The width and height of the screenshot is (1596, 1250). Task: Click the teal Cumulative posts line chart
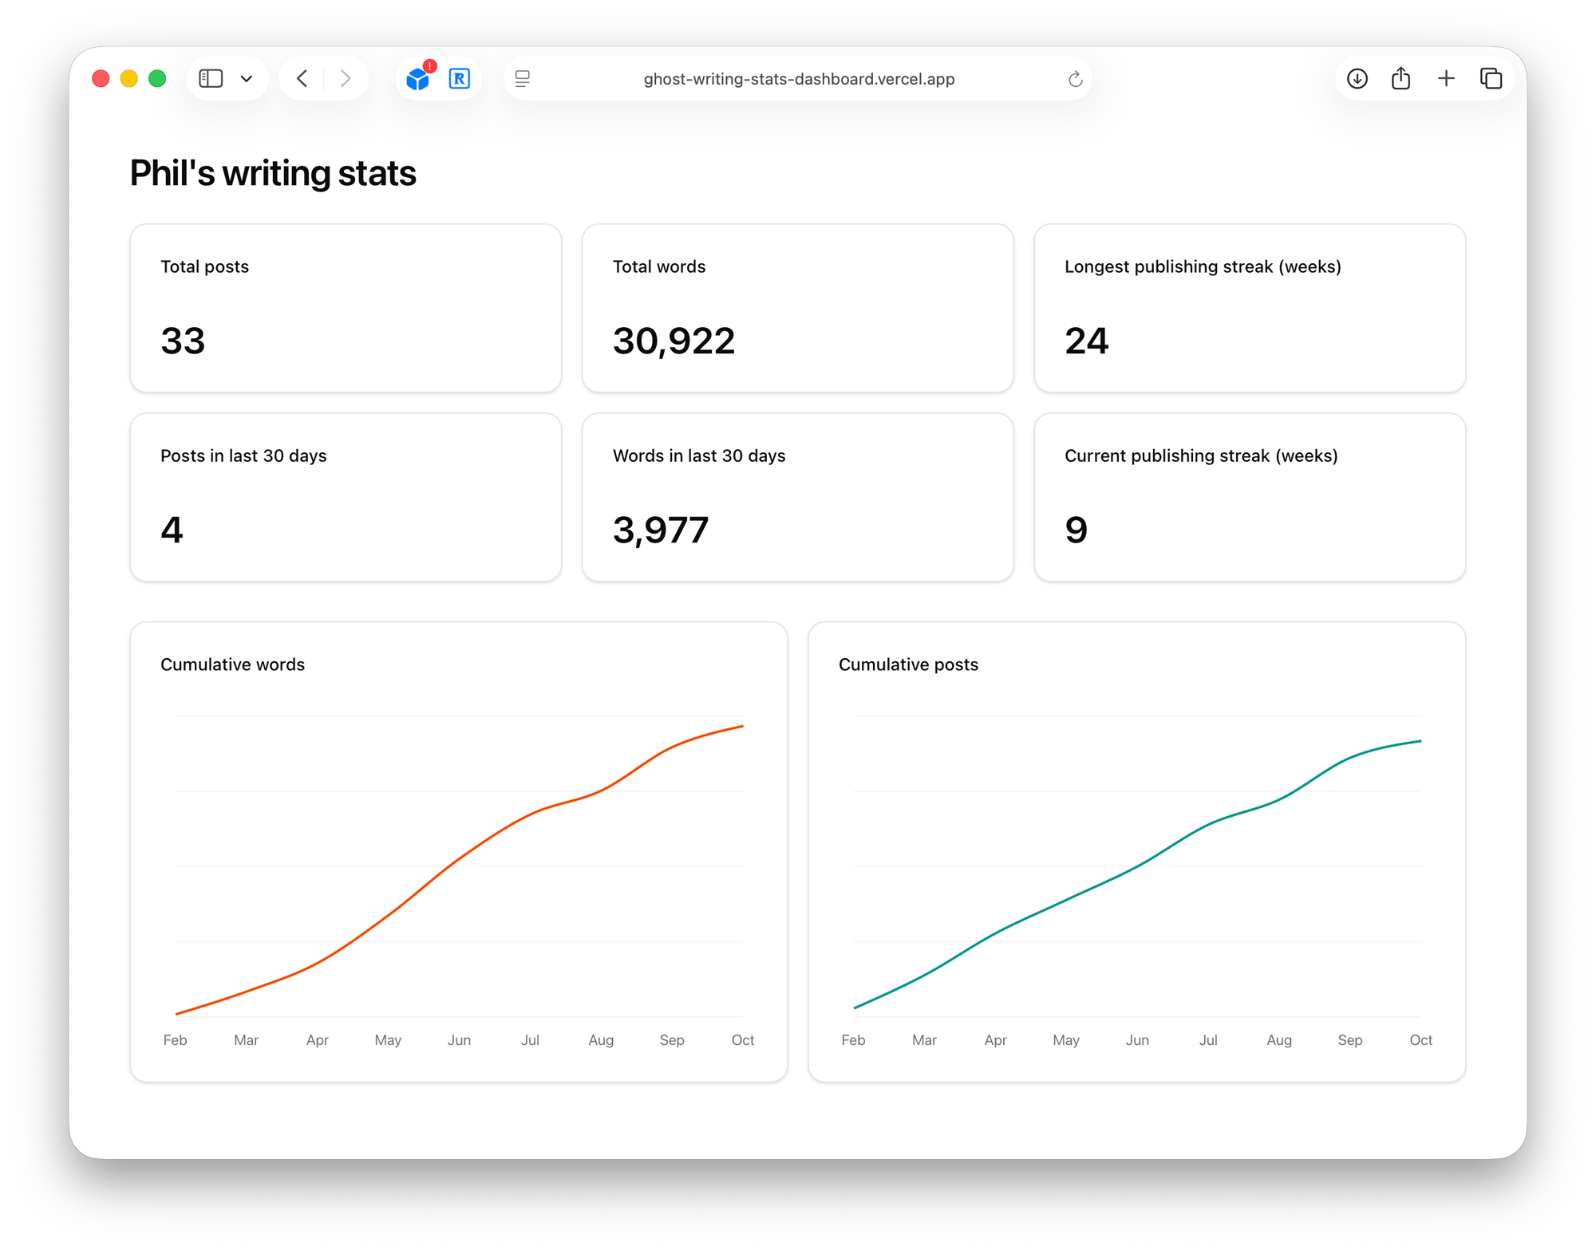[1137, 866]
